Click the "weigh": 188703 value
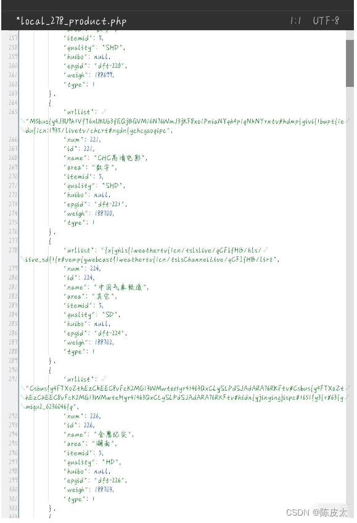Screen dimensions: 357x523 [x=105, y=490]
